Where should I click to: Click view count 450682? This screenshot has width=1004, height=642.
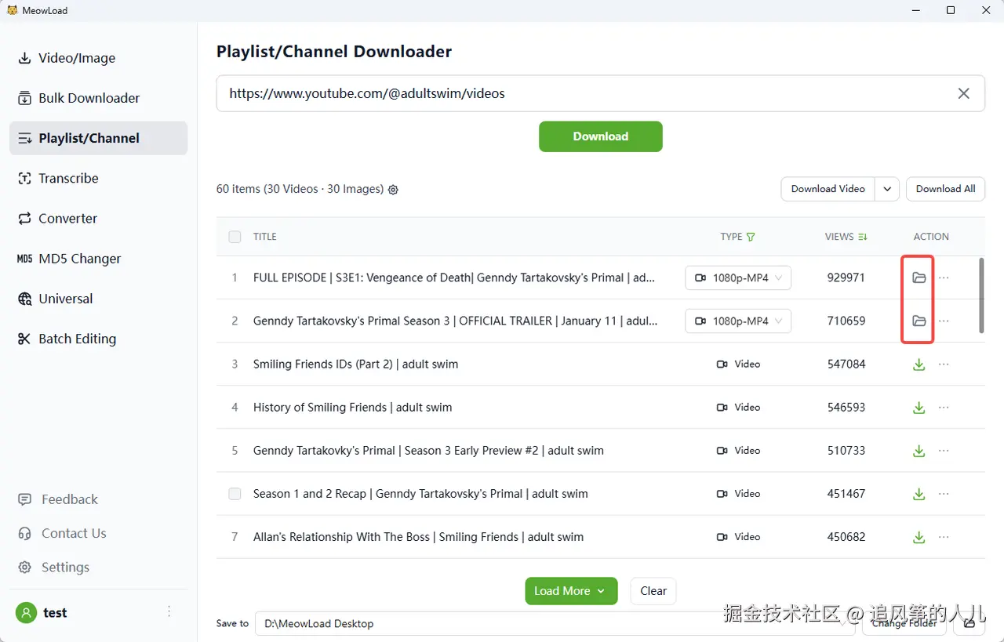coord(846,537)
